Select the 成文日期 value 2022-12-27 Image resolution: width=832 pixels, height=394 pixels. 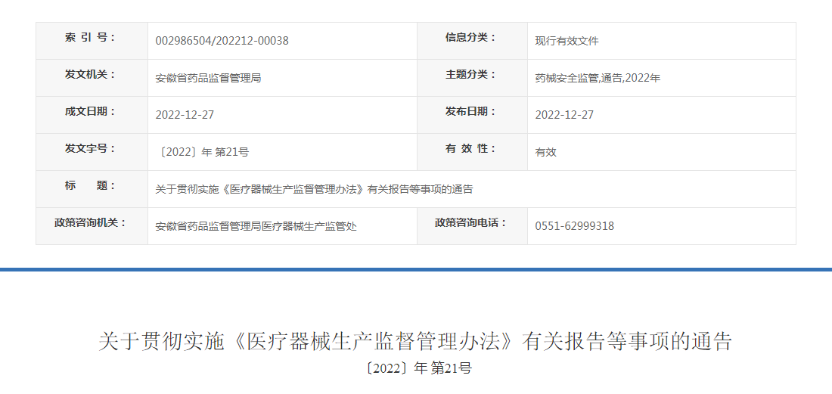pos(185,115)
